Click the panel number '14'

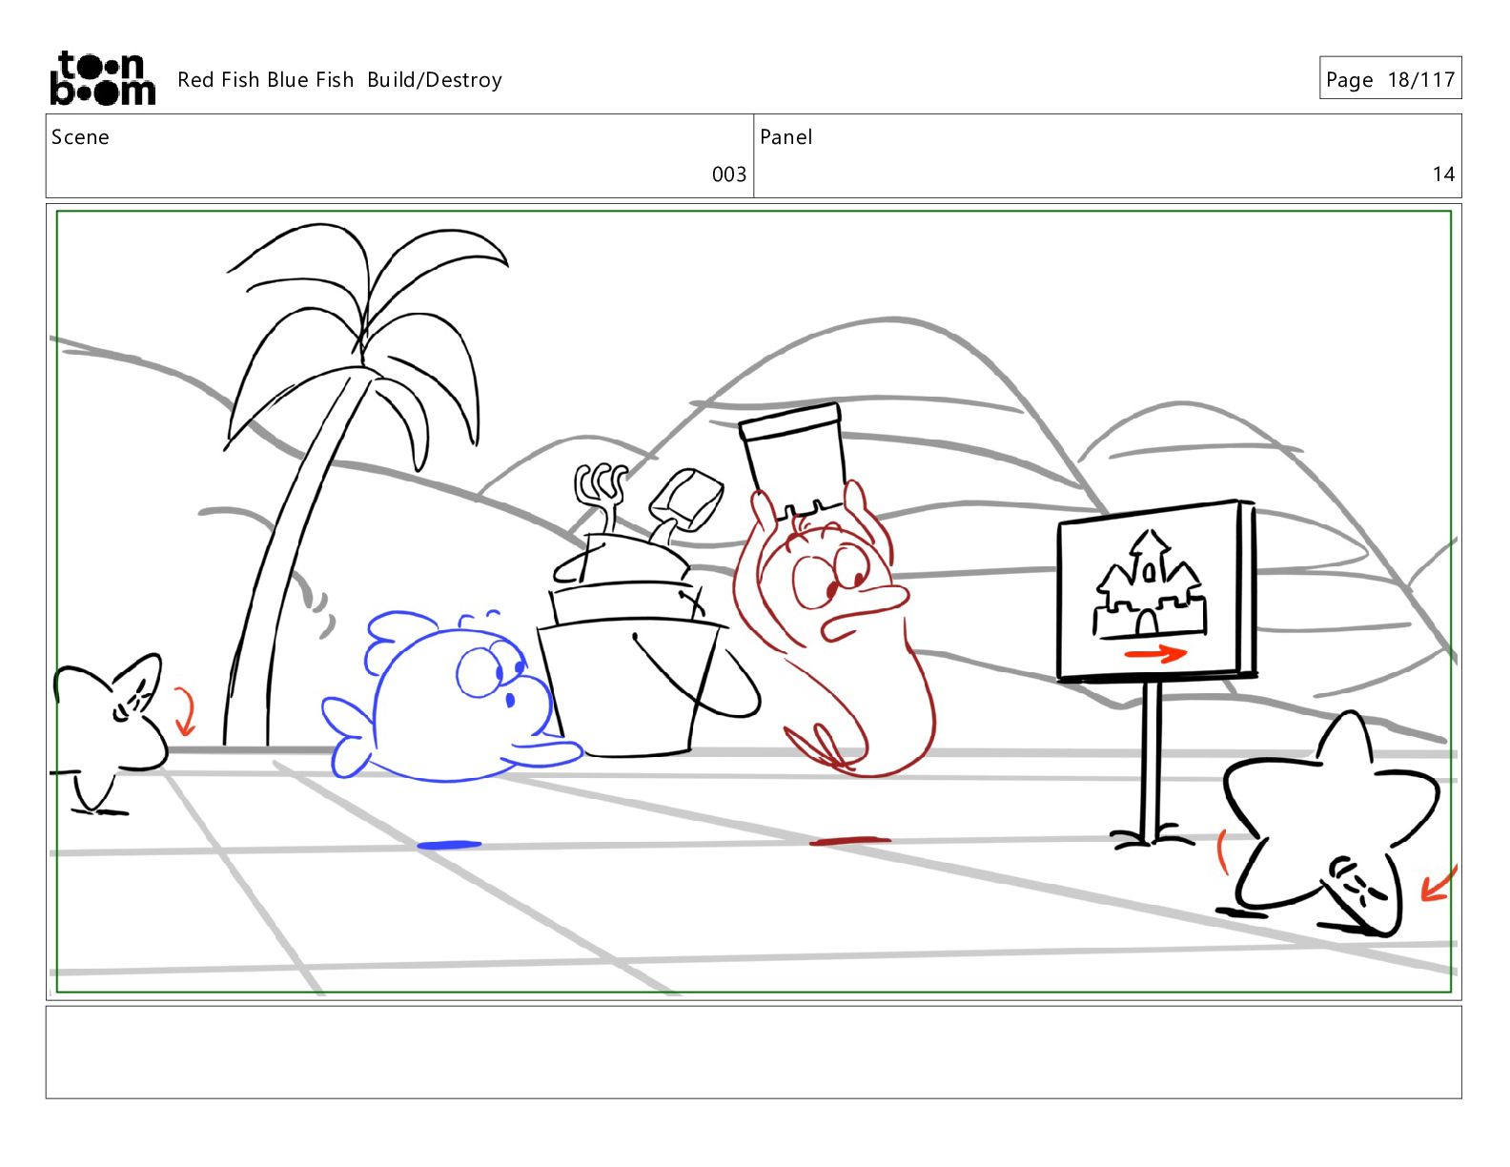tap(1443, 174)
